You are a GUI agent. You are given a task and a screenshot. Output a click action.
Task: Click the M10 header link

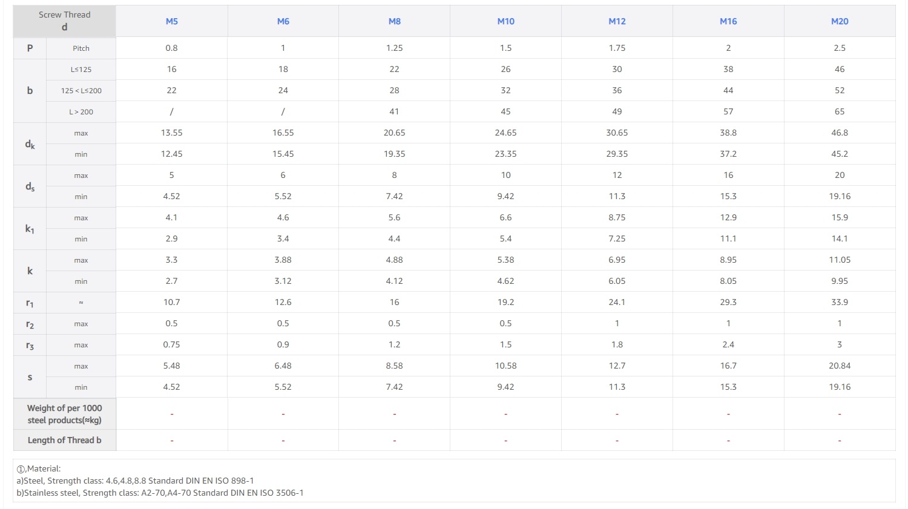click(x=506, y=21)
